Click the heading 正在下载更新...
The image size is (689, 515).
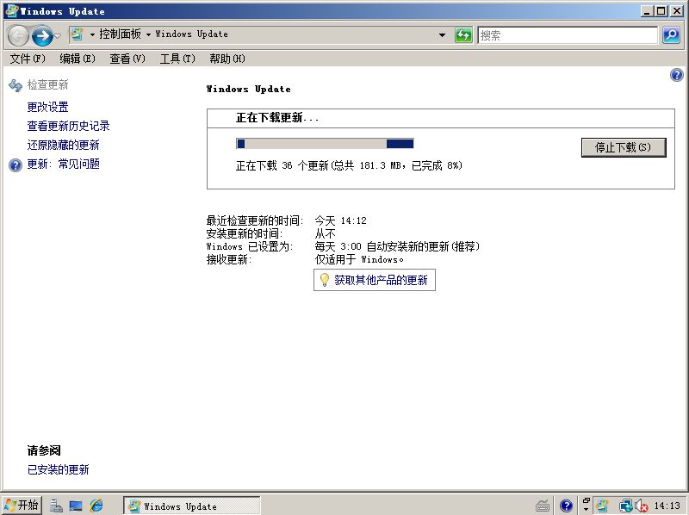(x=277, y=118)
